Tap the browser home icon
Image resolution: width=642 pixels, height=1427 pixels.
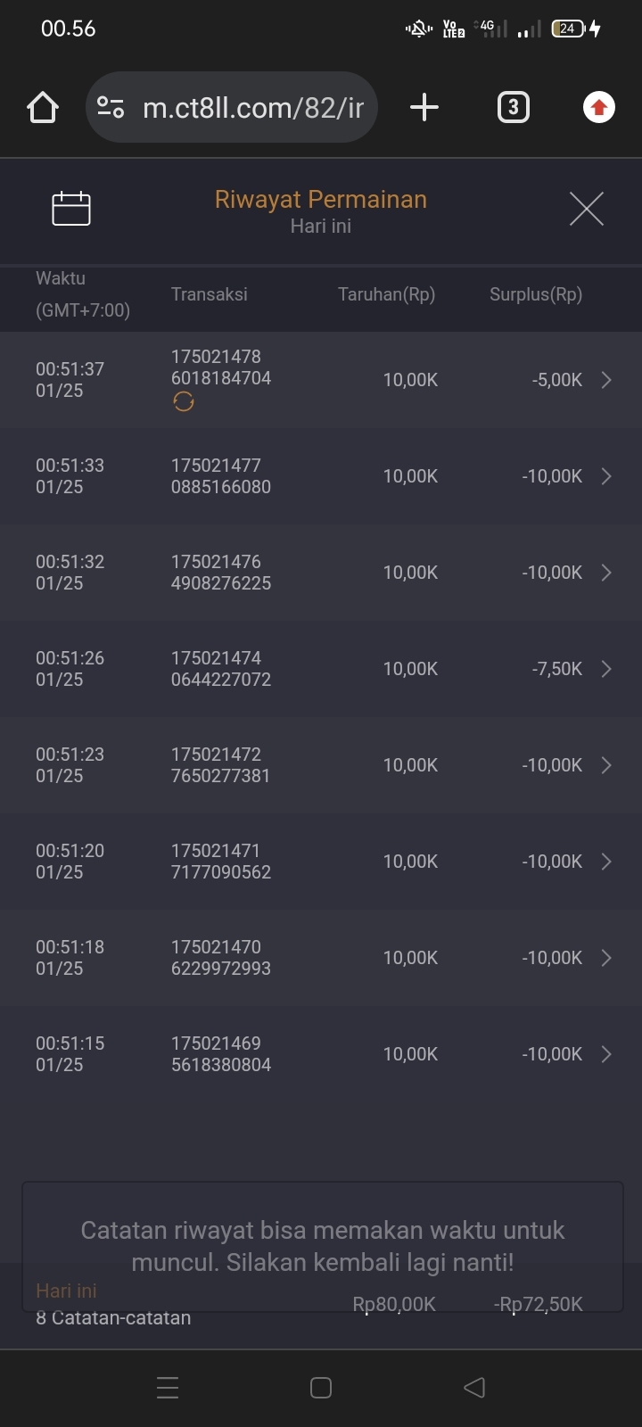[43, 108]
